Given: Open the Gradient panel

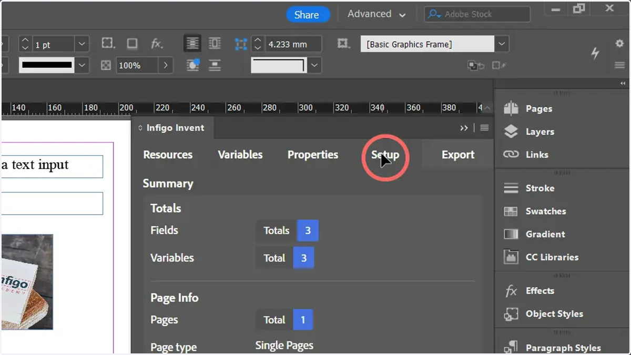Looking at the screenshot, I should click(x=534, y=234).
